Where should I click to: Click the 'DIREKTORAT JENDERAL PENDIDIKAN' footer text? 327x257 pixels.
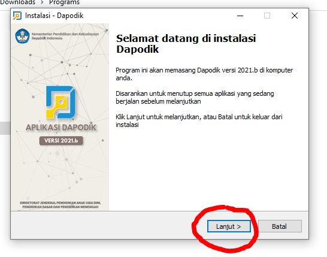coord(60,205)
